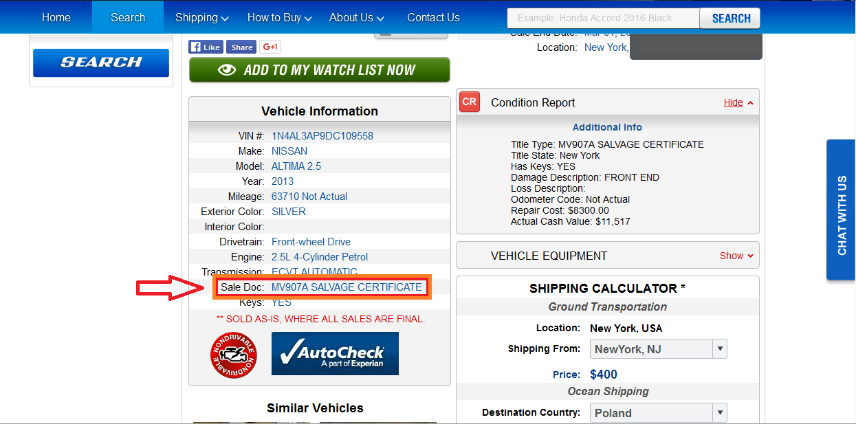The width and height of the screenshot is (856, 424).
Task: Open the Destination Country dropdown
Action: 658,413
